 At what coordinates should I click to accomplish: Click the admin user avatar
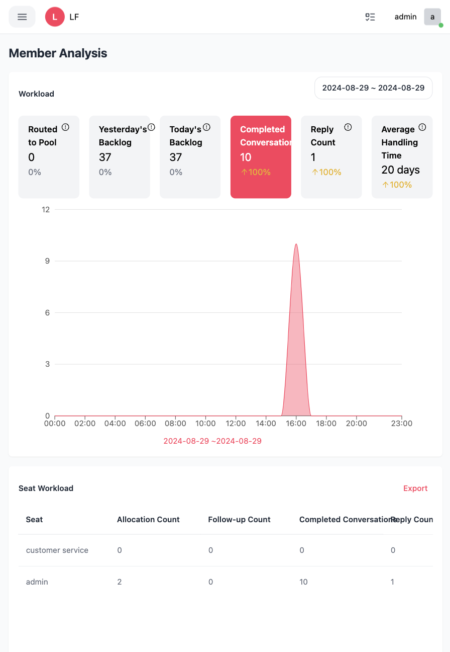pyautogui.click(x=432, y=17)
